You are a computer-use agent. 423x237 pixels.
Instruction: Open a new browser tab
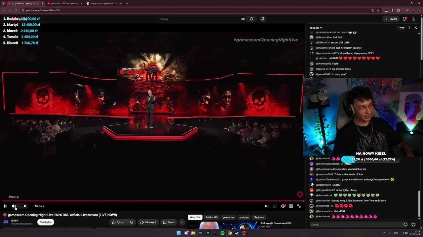(127, 3)
